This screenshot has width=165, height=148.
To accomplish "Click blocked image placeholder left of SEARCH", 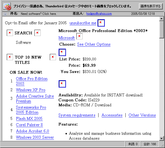I will click(10, 33).
